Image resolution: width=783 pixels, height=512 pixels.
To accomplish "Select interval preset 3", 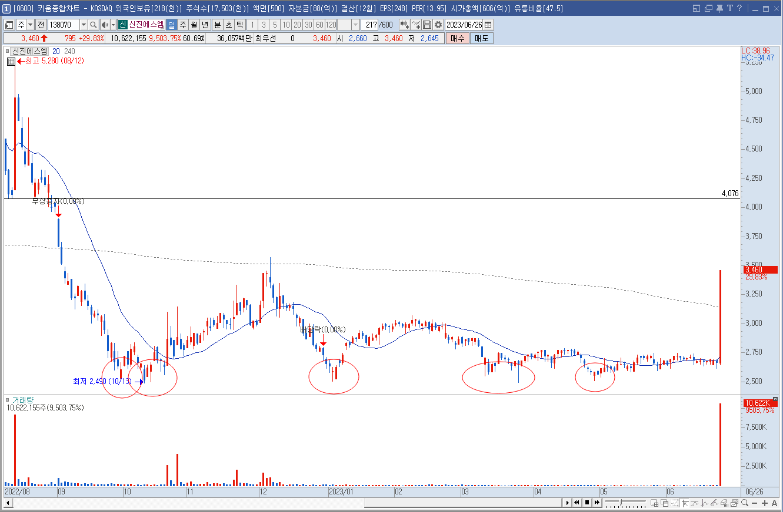I will tap(264, 25).
